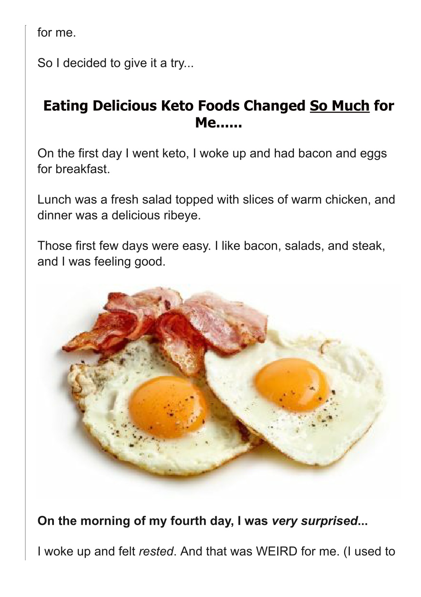Click the "Me......" second heading line
This screenshot has width=421, height=597.
(x=219, y=123)
